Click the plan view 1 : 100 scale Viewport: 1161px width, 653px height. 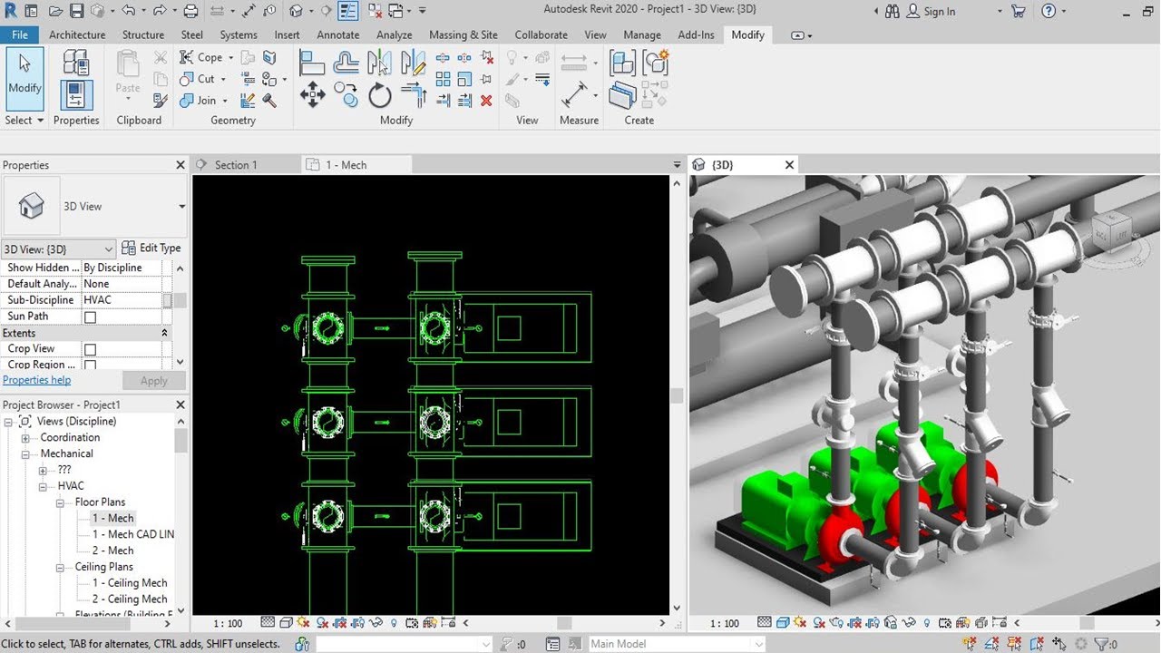pyautogui.click(x=228, y=624)
